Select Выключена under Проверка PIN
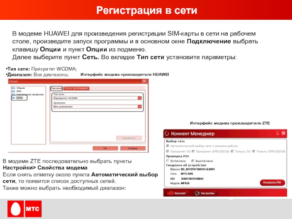 point(193,161)
